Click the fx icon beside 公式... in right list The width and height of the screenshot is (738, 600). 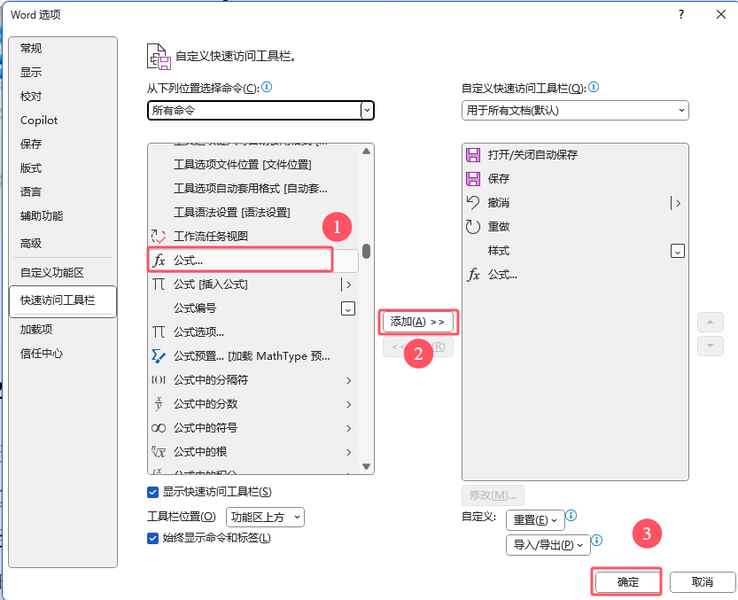pyautogui.click(x=473, y=274)
